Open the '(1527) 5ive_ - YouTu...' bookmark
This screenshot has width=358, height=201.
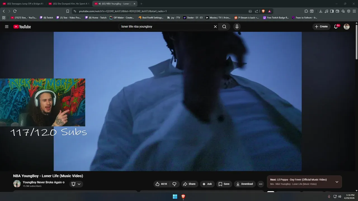[24, 18]
